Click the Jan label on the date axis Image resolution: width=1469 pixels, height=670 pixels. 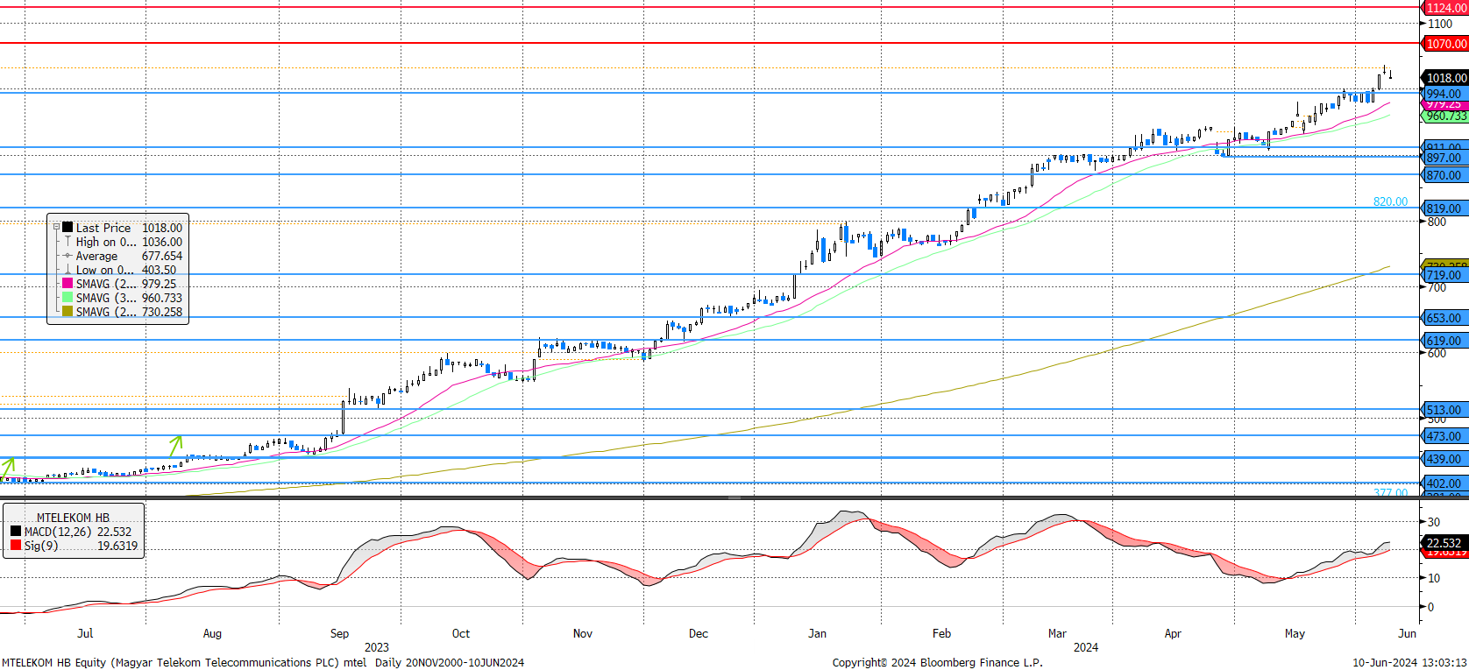(817, 633)
